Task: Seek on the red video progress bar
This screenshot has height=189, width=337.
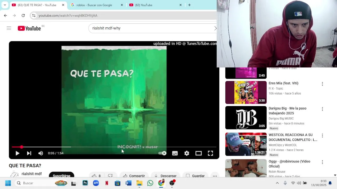Action: click(114, 147)
